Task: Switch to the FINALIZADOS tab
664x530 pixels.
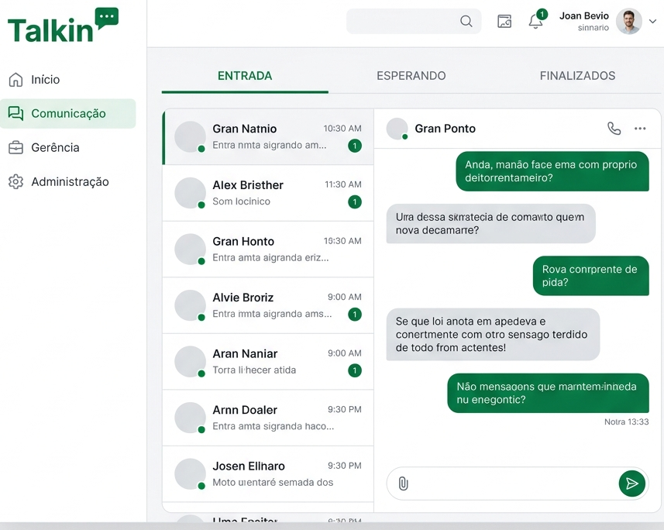Action: click(577, 76)
